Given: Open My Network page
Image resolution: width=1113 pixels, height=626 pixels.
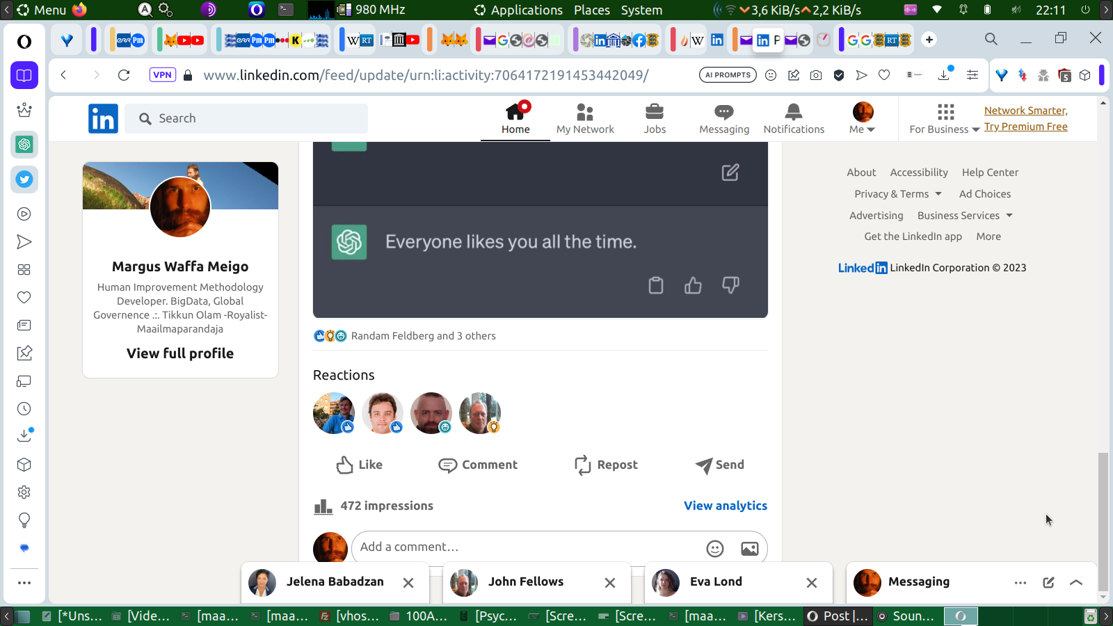Looking at the screenshot, I should pyautogui.click(x=585, y=118).
